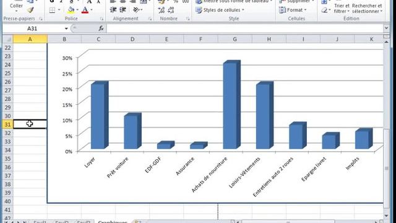
Task: Open the Clear eraser dropdown arrow
Action: coord(330,10)
